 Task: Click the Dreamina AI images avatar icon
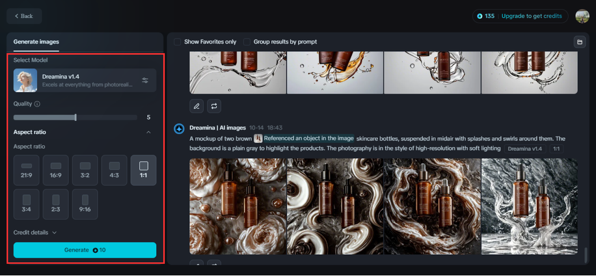pos(179,128)
